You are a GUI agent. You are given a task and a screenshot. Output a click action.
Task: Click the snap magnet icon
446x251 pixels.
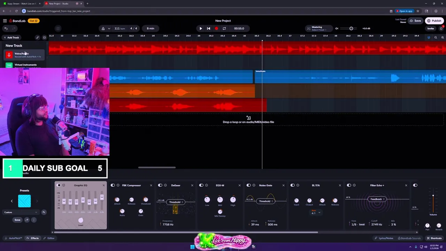429,38
